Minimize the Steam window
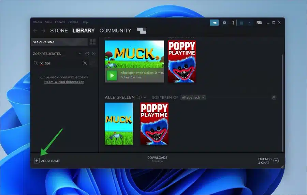Image resolution: width=307 pixels, height=195 pixels. pos(268,23)
